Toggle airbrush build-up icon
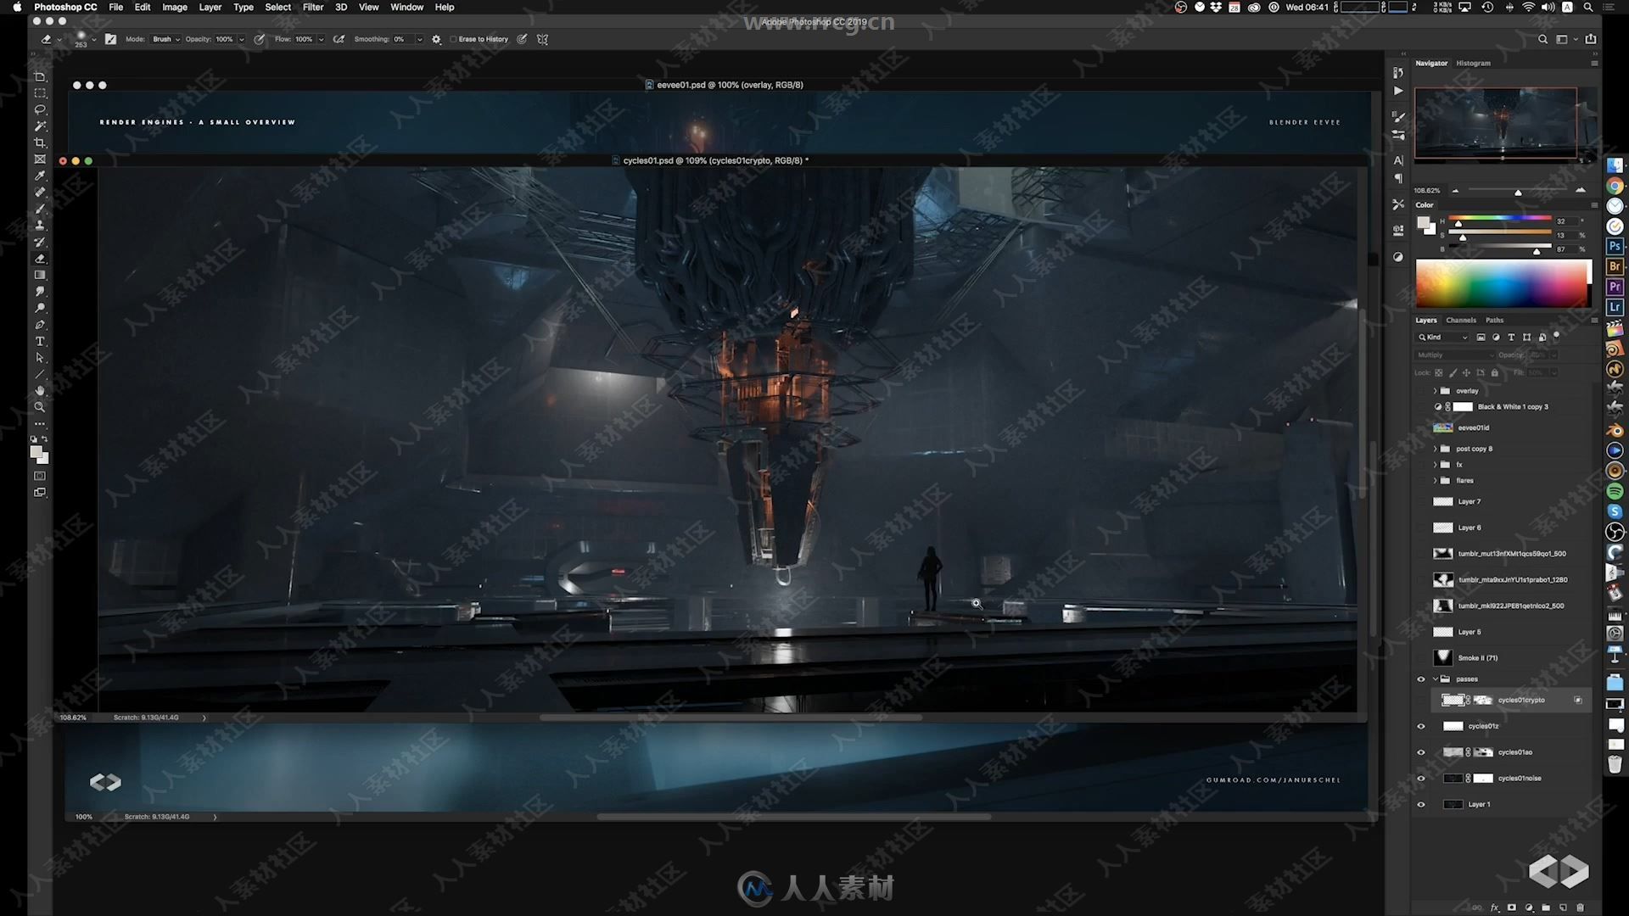The image size is (1629, 916). (x=339, y=39)
